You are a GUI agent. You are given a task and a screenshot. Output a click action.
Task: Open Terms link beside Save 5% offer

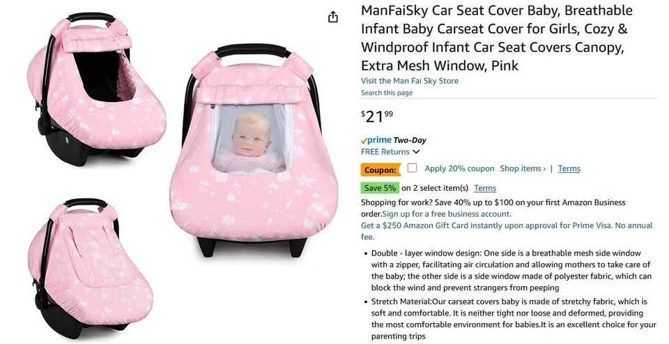485,188
